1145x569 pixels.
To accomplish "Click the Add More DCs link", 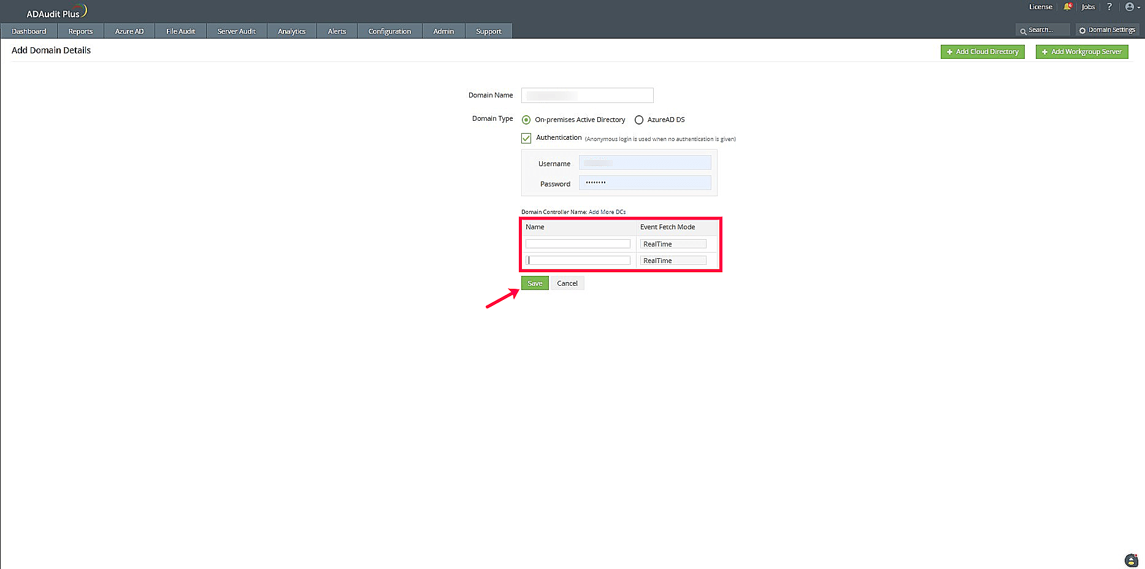I will point(607,212).
